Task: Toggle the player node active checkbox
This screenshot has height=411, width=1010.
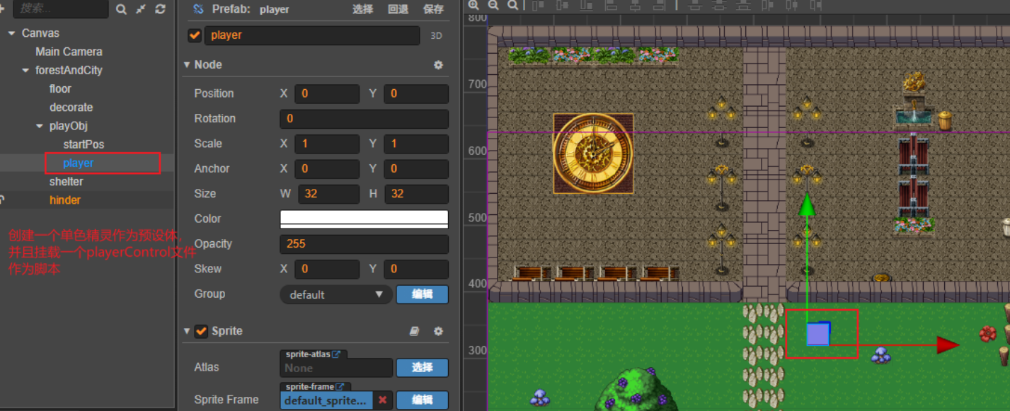Action: coord(195,35)
